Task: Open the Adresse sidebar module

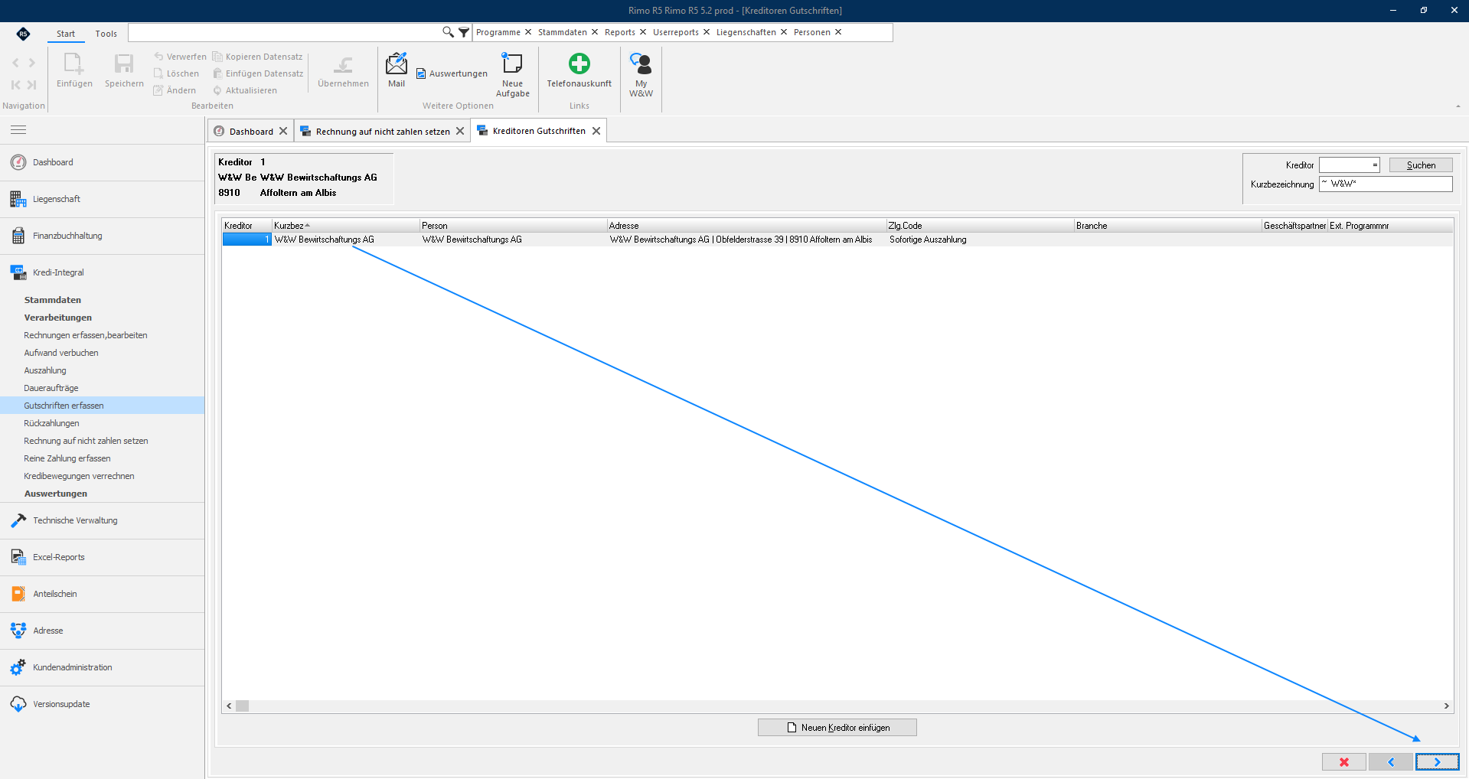Action: [103, 631]
